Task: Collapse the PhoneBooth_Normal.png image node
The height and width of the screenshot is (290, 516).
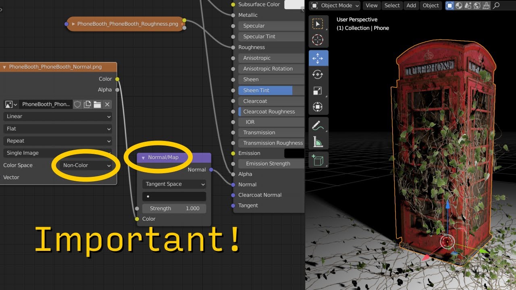Action: click(4, 67)
